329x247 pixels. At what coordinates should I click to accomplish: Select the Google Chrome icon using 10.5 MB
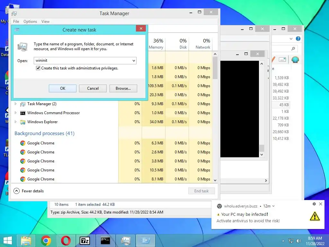pos(23,170)
